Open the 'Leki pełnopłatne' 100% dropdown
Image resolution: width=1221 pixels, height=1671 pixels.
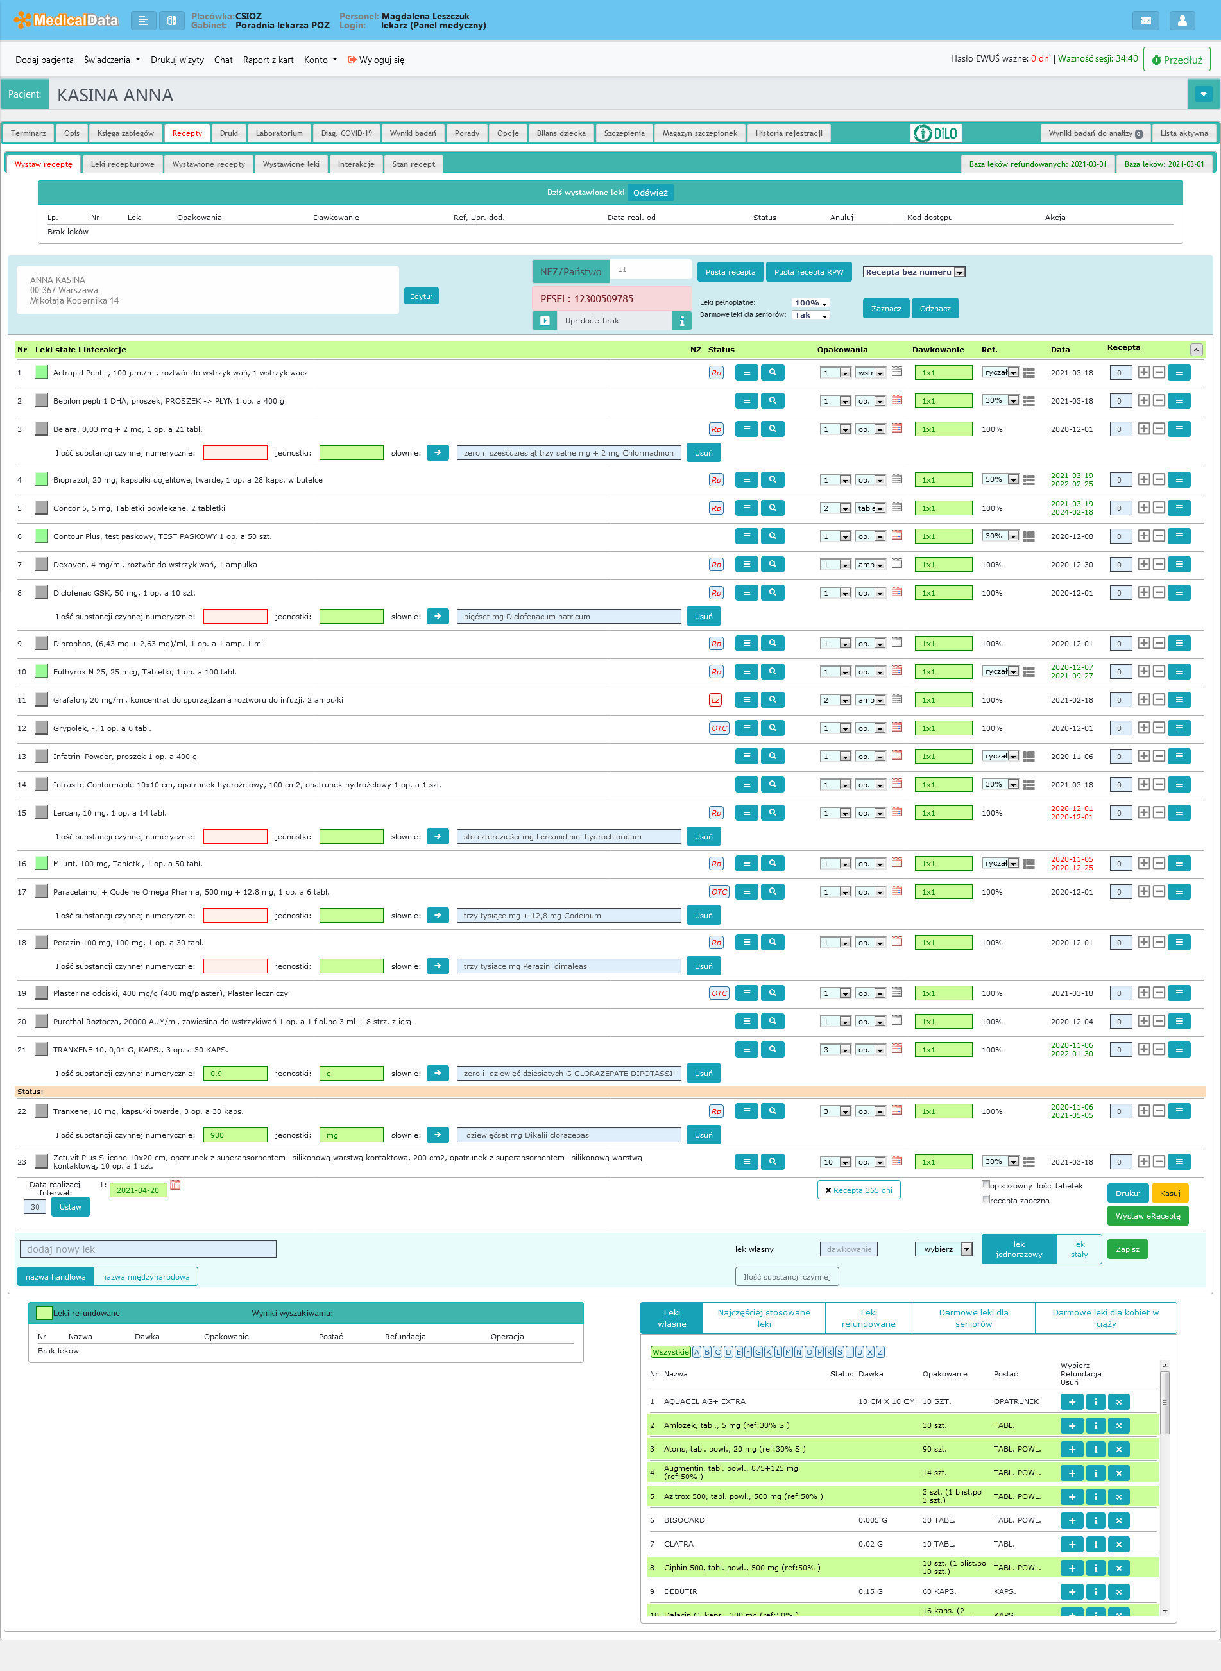[x=810, y=303]
